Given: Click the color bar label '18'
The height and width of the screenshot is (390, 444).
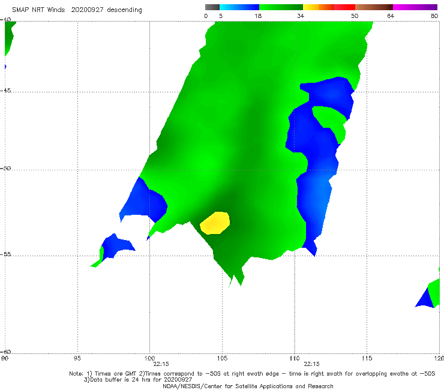Looking at the screenshot, I should 258,16.
